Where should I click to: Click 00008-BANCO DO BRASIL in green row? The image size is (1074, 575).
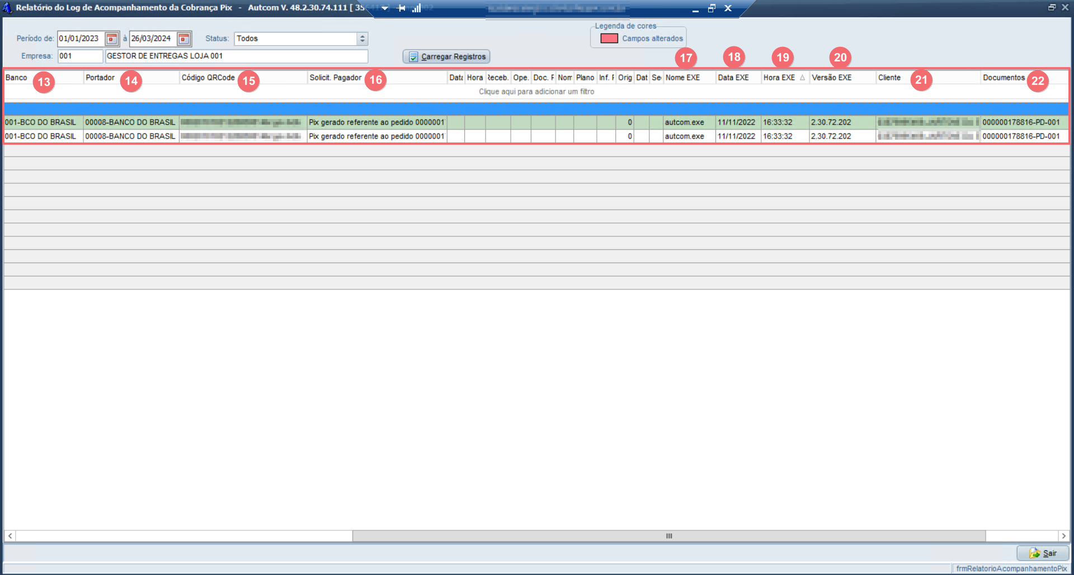(131, 122)
